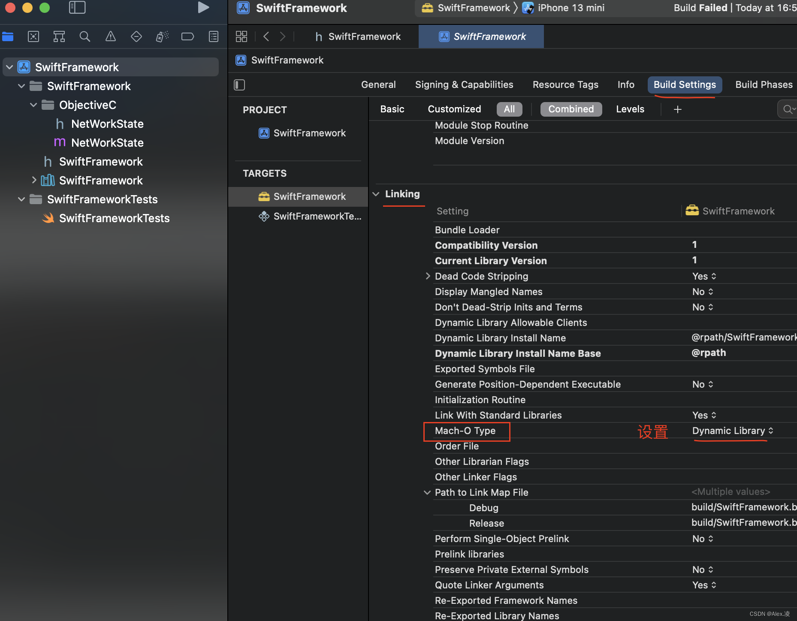This screenshot has height=621, width=797.
Task: Select SwiftFrameworkTests target in targets list
Action: tap(317, 217)
